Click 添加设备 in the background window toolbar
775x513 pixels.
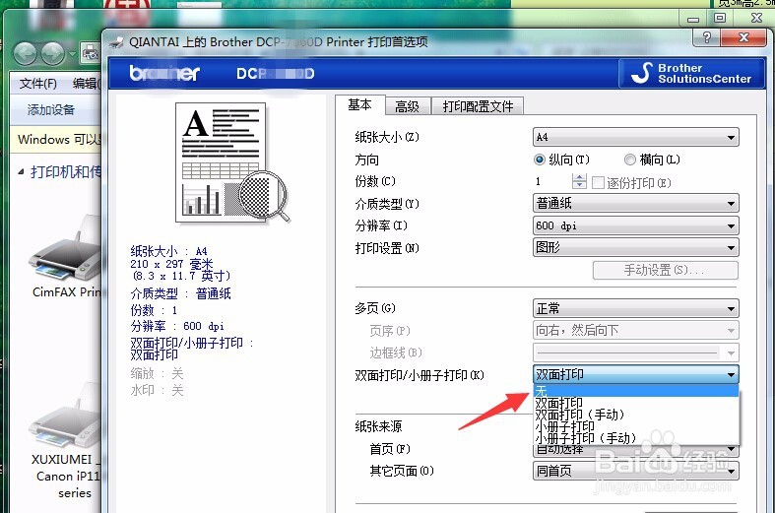tap(51, 109)
